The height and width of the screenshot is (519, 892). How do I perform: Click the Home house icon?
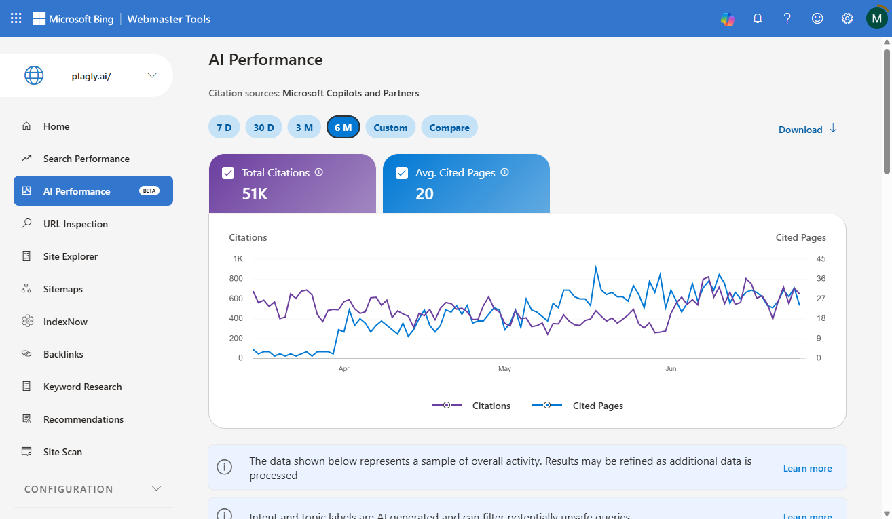(x=26, y=126)
